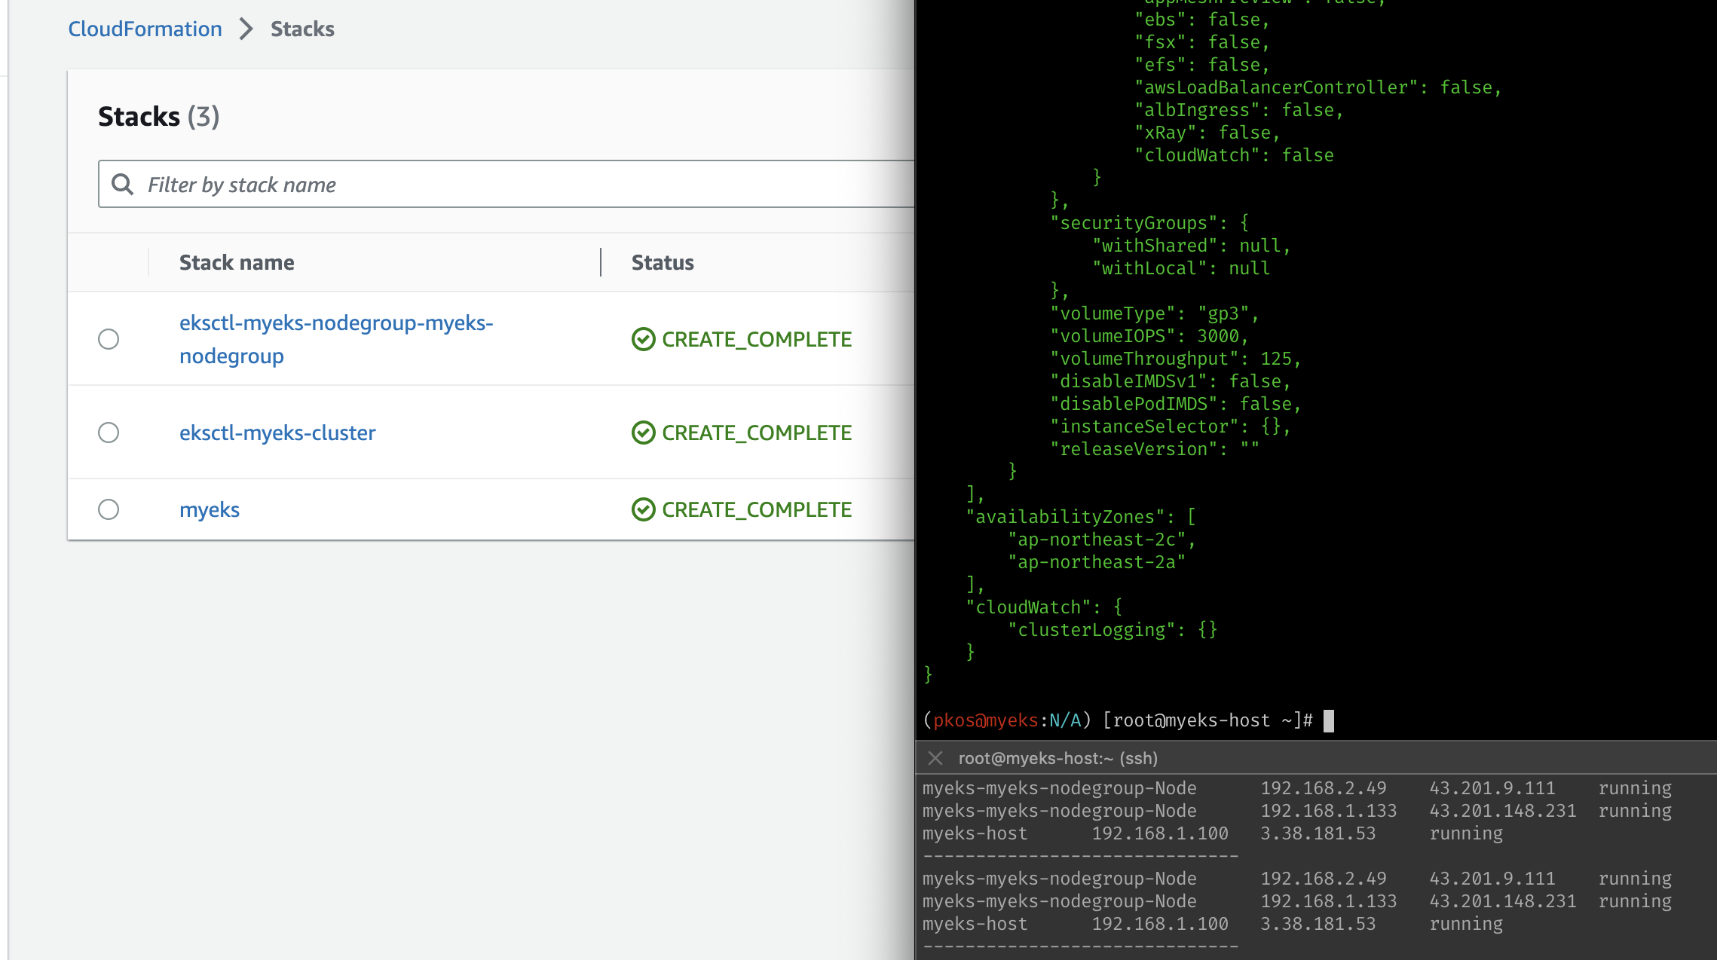Click "awsLoadBalancerController": false line
The width and height of the screenshot is (1717, 960).
pos(1318,87)
